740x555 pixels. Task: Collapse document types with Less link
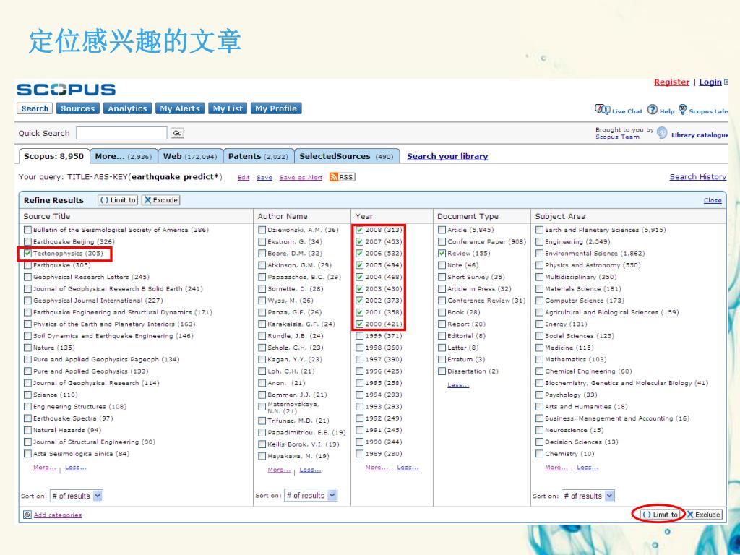458,385
